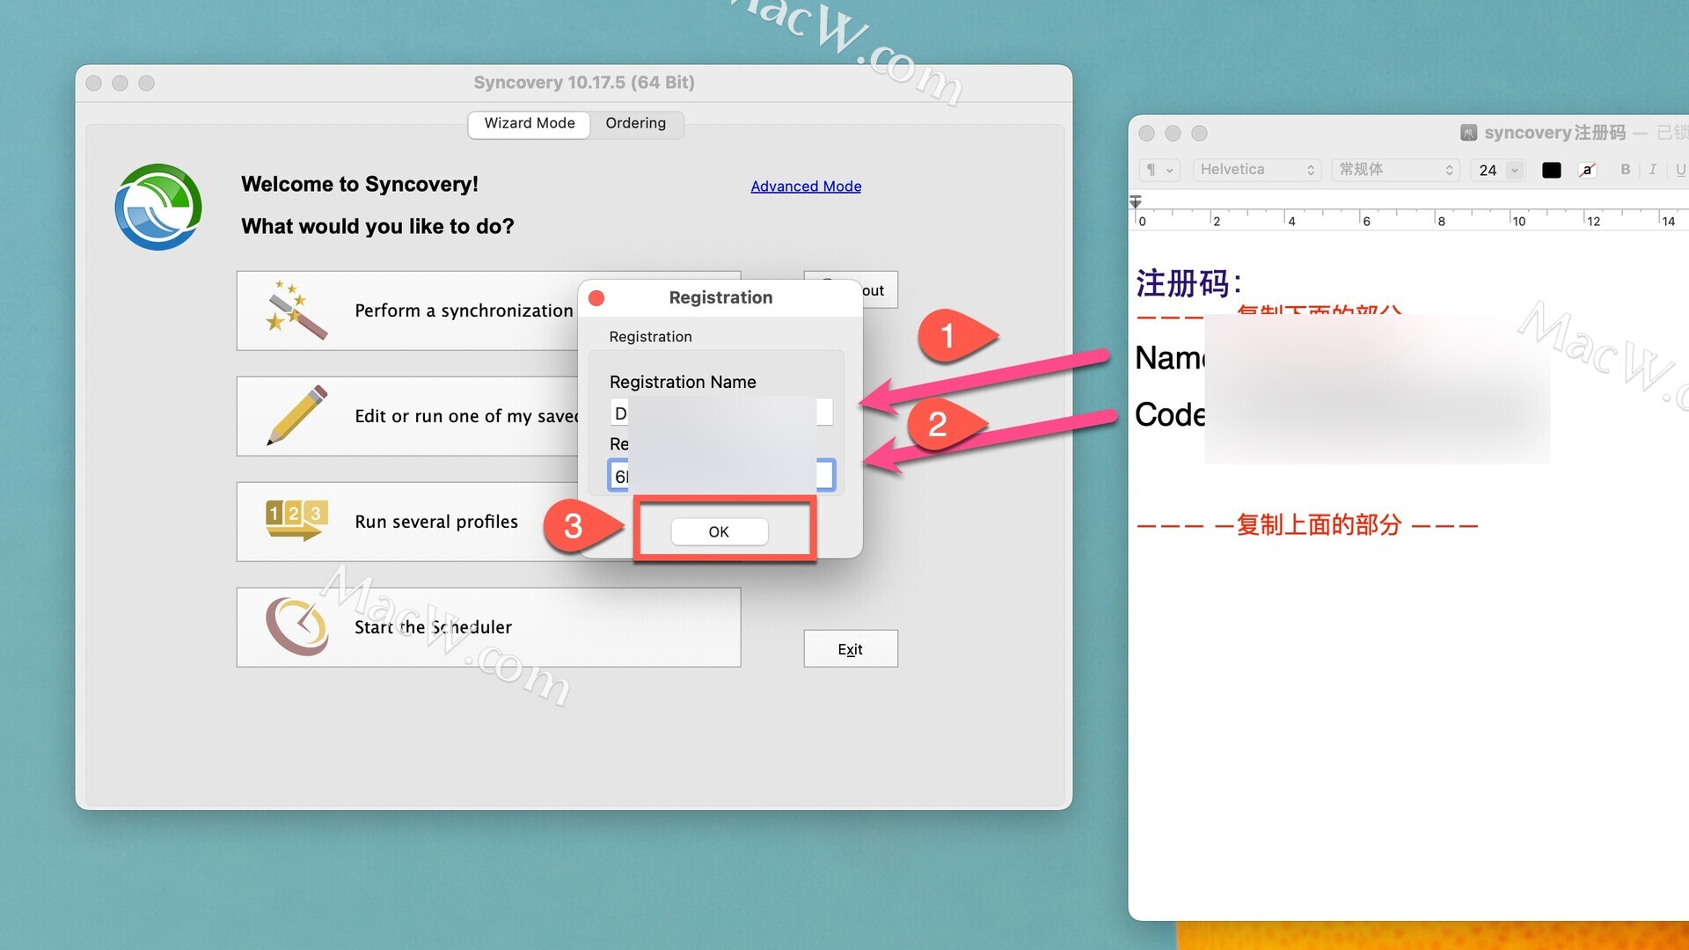Image resolution: width=1689 pixels, height=950 pixels.
Task: Click the Code label in TextEdit document
Action: [x=1170, y=414]
